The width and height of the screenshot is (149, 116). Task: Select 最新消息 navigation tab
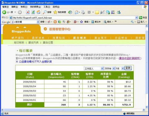[38, 38]
